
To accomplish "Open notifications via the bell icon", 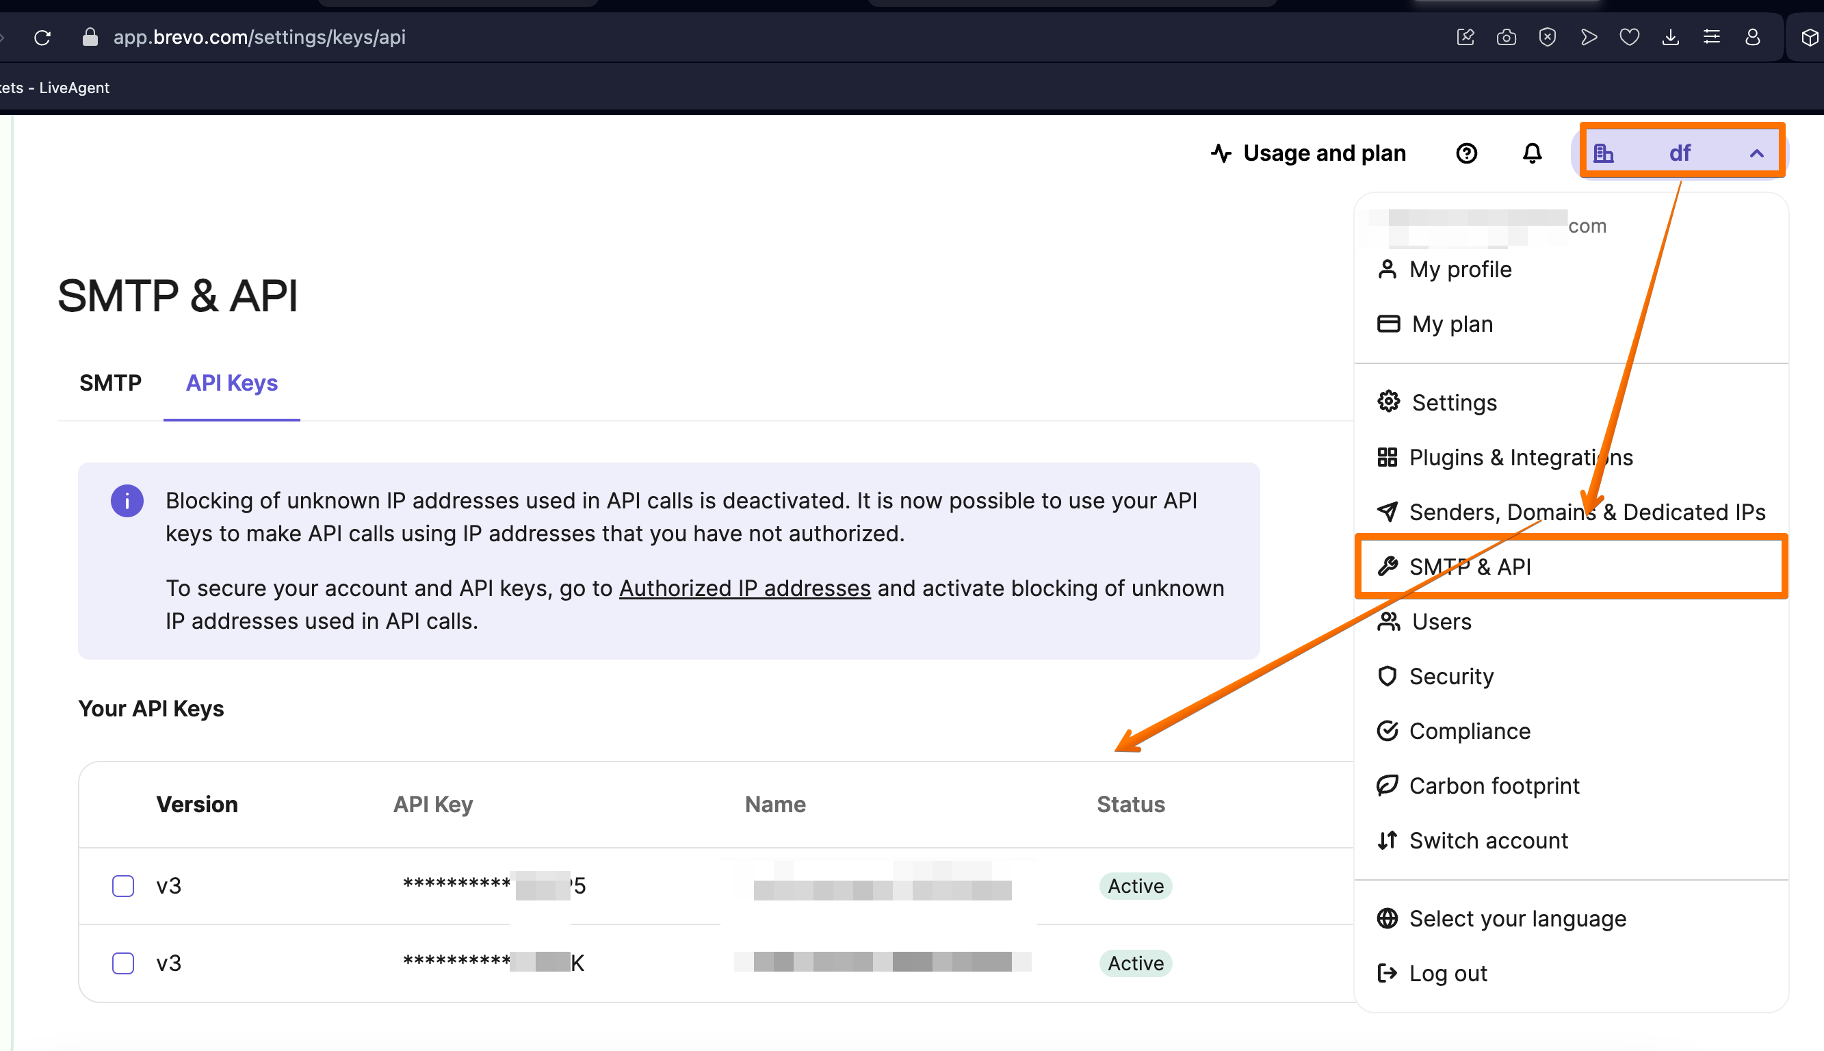I will click(1533, 153).
